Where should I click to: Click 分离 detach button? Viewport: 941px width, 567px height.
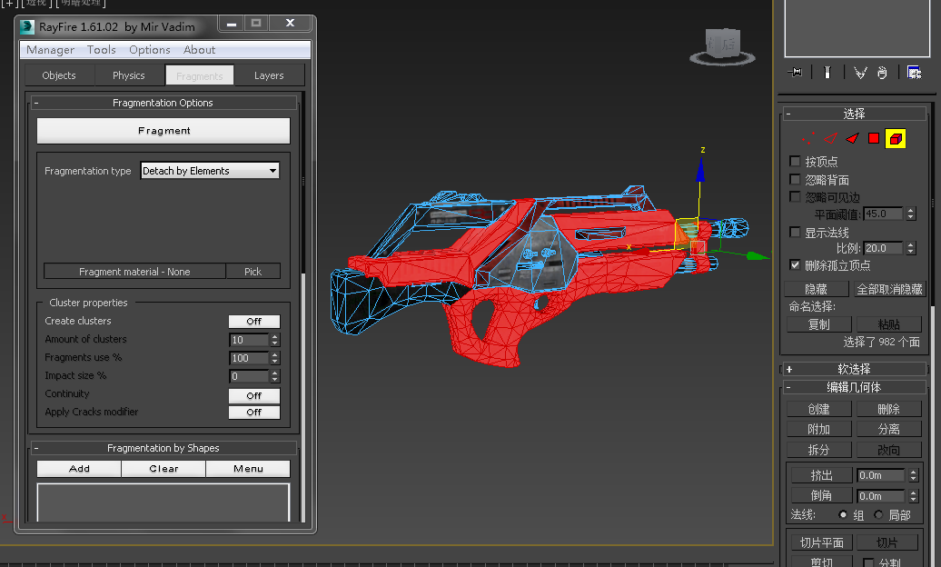point(889,429)
